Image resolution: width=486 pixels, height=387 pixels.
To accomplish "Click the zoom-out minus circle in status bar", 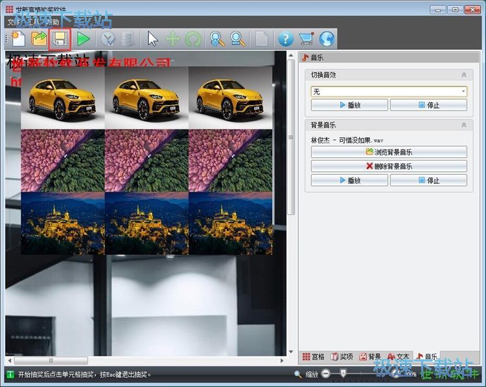I will click(326, 374).
